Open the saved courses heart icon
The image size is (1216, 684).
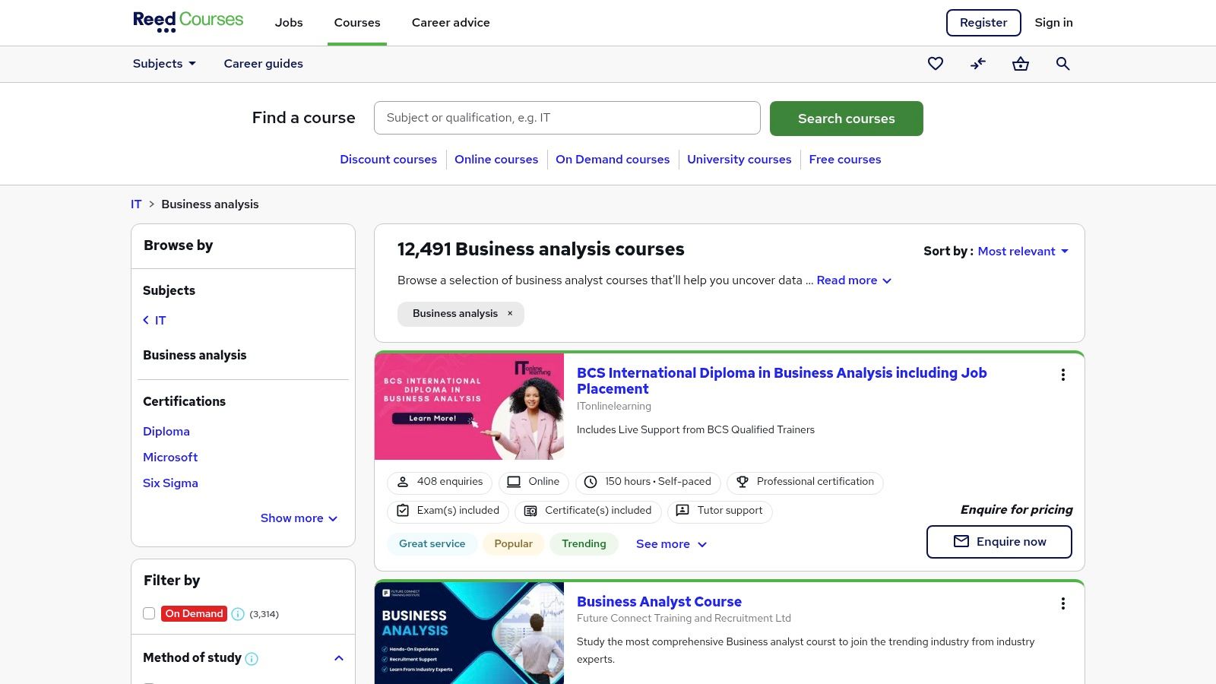click(936, 64)
